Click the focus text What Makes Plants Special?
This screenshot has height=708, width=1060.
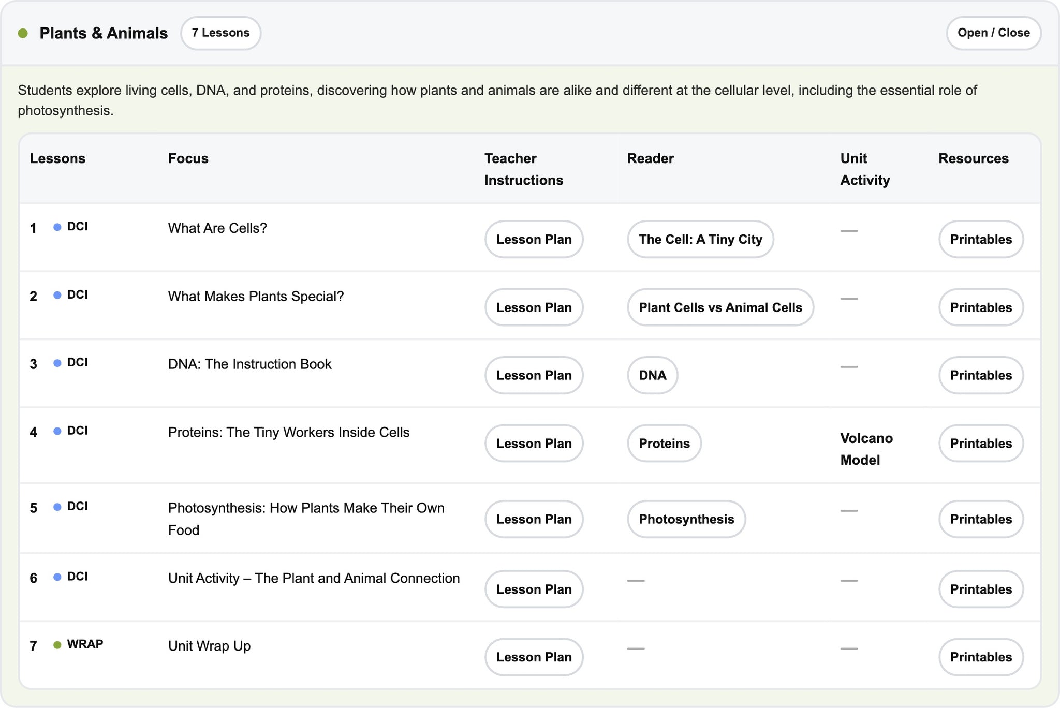point(256,297)
